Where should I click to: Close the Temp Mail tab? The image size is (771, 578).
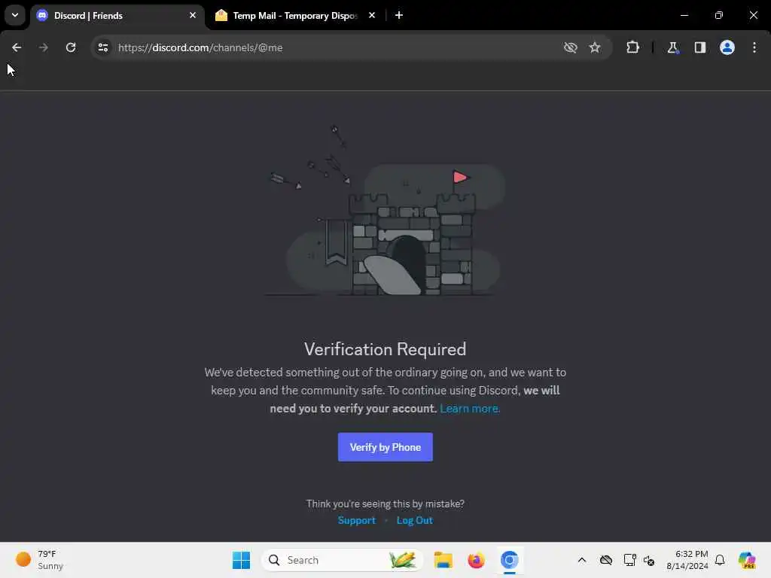[372, 15]
